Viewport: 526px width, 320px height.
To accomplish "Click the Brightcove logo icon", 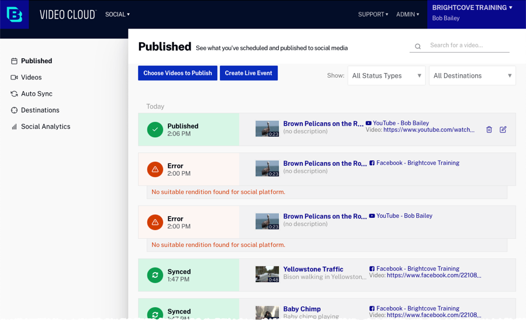I will coord(15,15).
